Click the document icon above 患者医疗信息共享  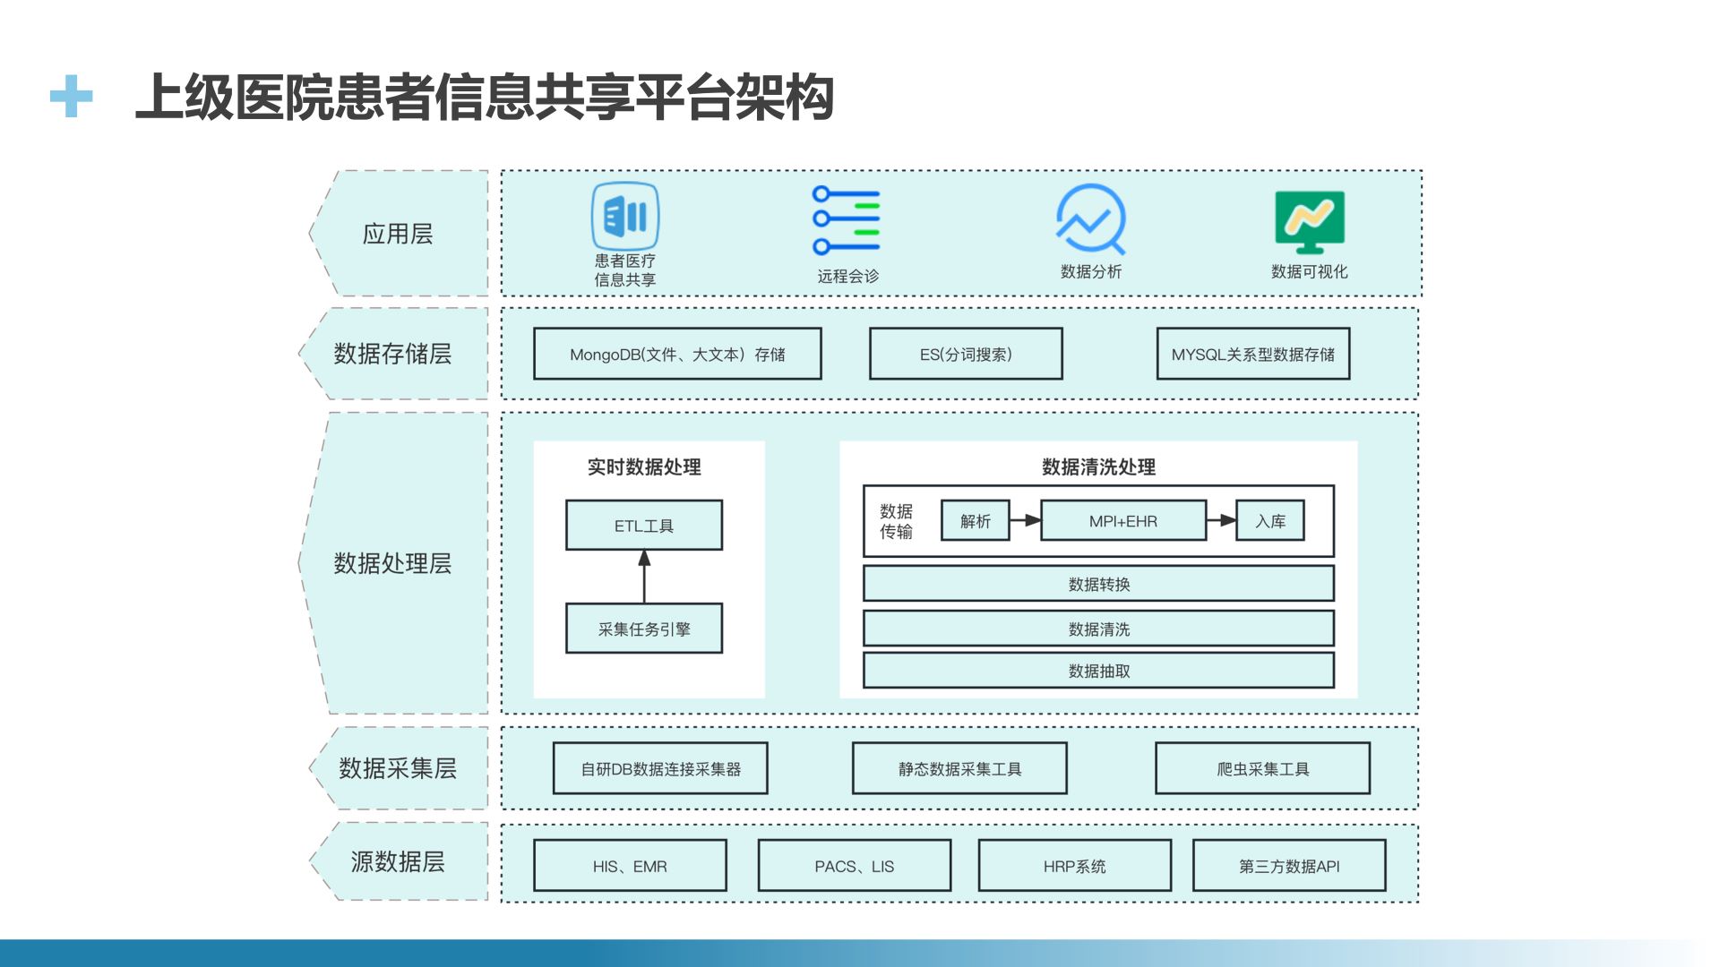[624, 216]
